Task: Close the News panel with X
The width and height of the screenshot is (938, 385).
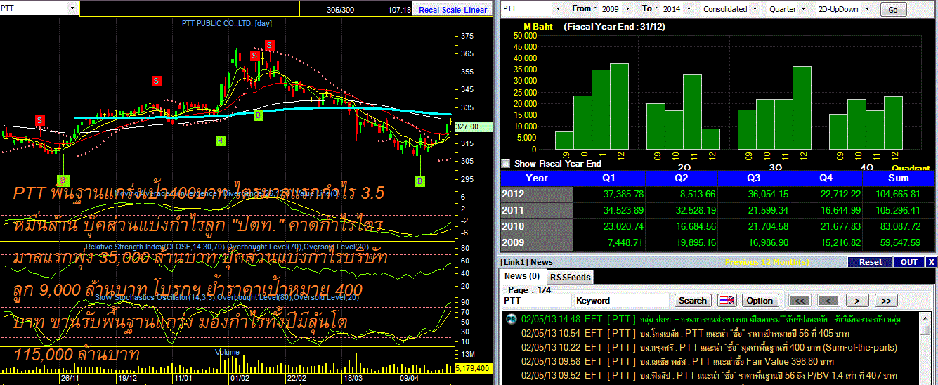Action: [x=931, y=262]
